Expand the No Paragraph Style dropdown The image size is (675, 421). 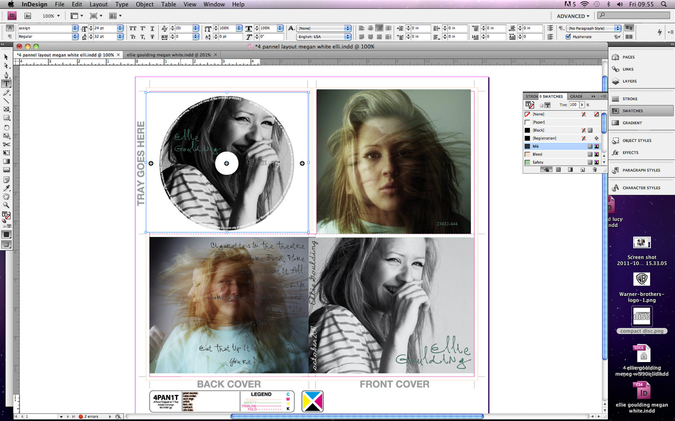pyautogui.click(x=618, y=28)
